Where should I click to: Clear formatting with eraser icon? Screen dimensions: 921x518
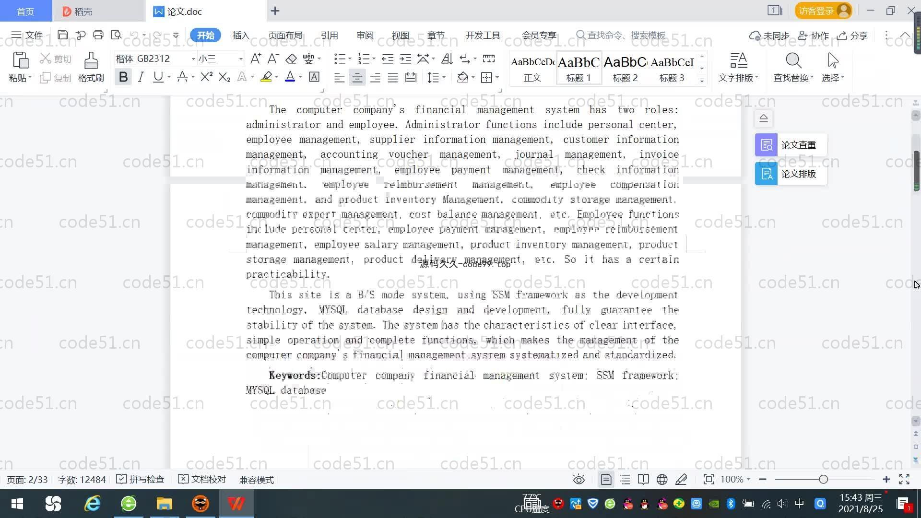[x=291, y=59]
